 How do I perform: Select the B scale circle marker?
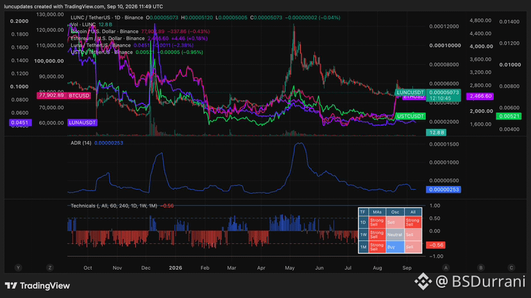pyautogui.click(x=480, y=268)
